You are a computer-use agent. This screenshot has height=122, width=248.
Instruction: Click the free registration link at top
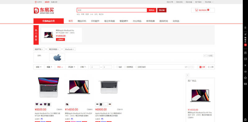click(54, 2)
